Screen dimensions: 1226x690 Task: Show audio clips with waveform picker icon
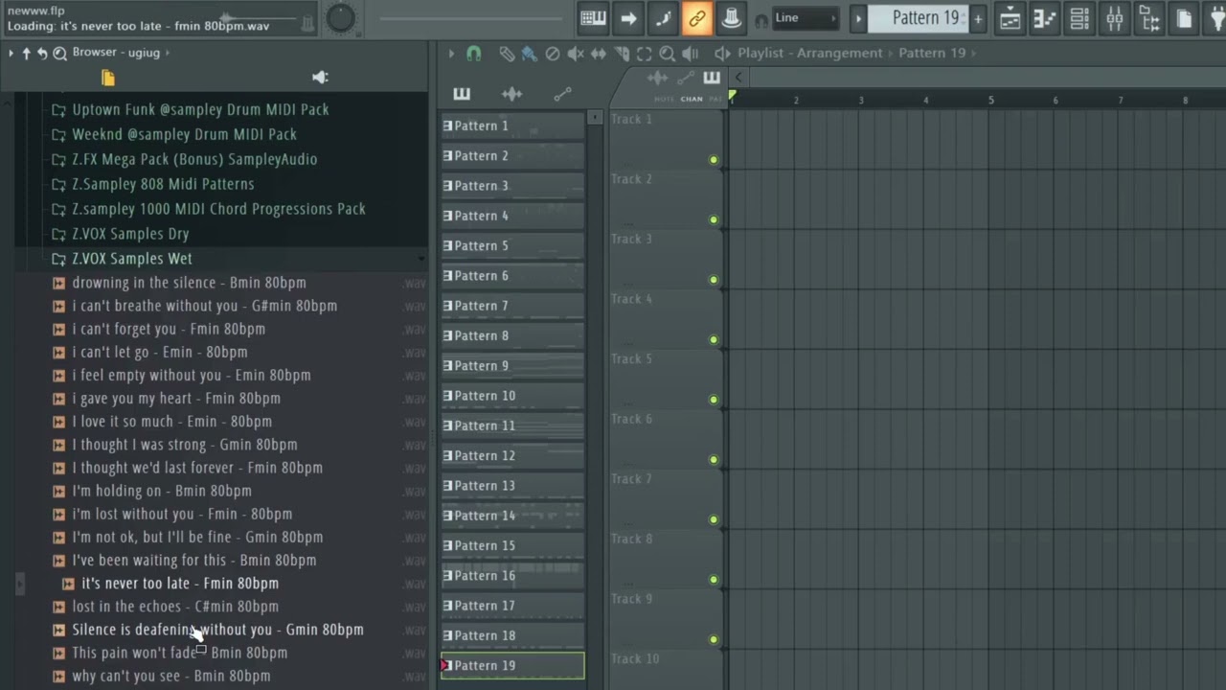512,94
